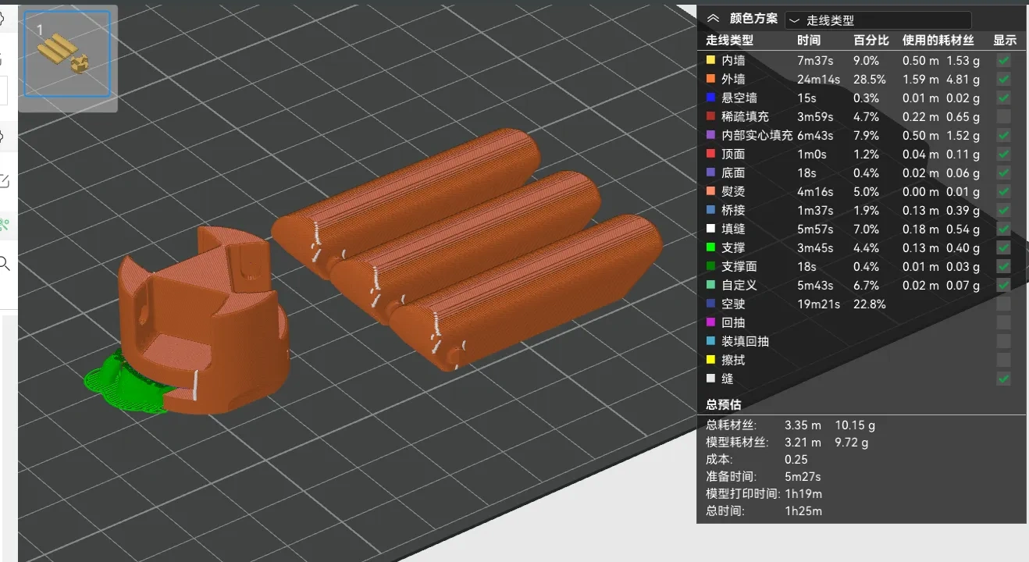The height and width of the screenshot is (562, 1029).
Task: Click the magenta 回抽 color swatch
Action: [x=710, y=322]
